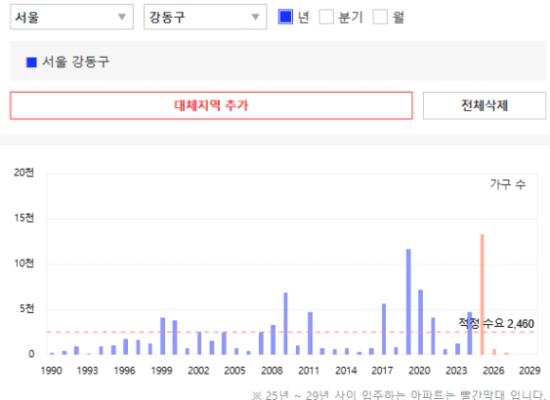This screenshot has width=550, height=400.
Task: Click the blue 서울 강동구 legend swatch
Action: click(31, 62)
